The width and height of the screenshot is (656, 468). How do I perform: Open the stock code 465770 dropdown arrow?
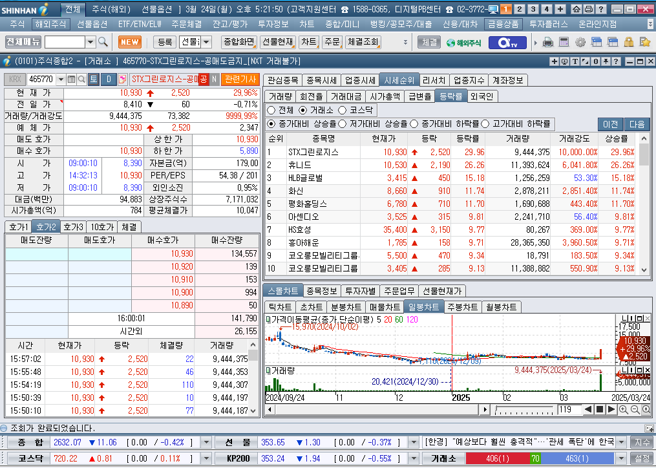tap(61, 79)
